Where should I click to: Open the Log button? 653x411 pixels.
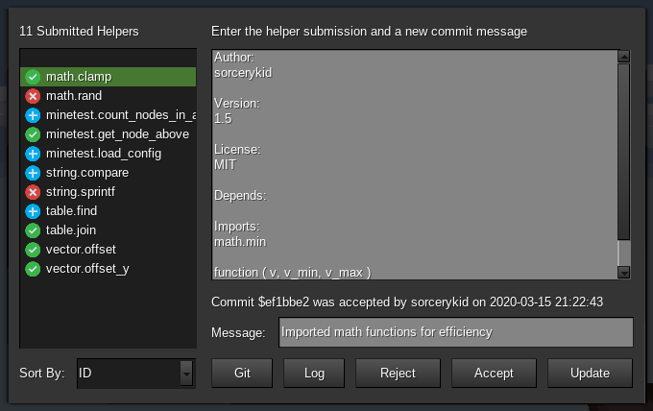pyautogui.click(x=314, y=373)
